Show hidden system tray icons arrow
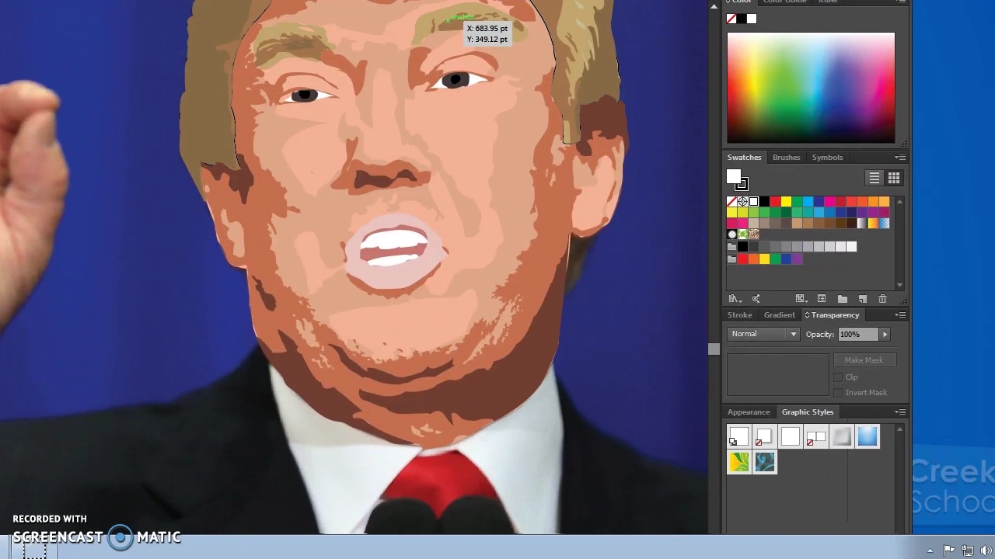The height and width of the screenshot is (559, 995). coord(930,551)
